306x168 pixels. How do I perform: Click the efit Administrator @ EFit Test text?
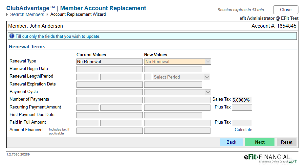269,18
